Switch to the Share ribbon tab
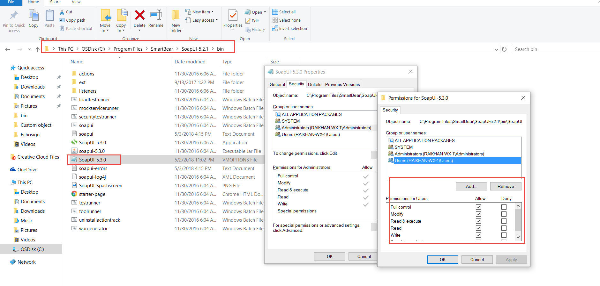 click(x=55, y=2)
